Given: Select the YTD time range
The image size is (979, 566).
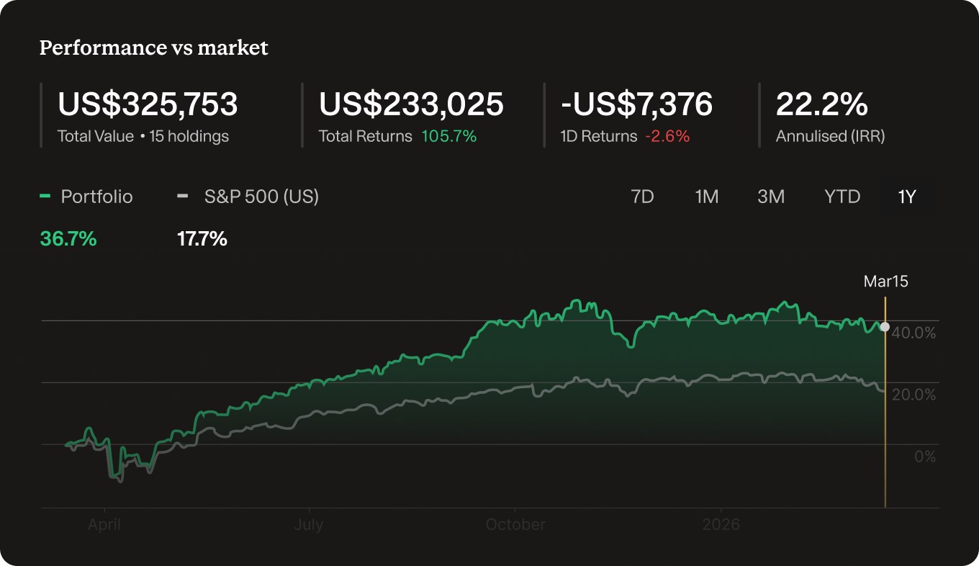Looking at the screenshot, I should tap(842, 196).
